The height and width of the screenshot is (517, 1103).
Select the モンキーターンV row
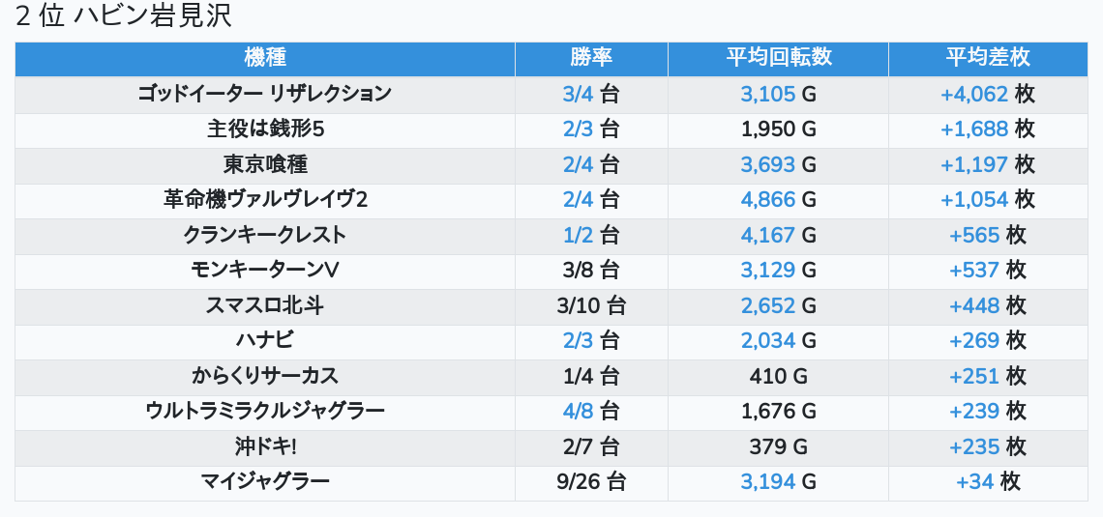265,271
